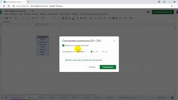Image resolution: width=178 pixels, height=100 pixels.
Task: Click the Add sheet plus icon
Action: tap(3, 97)
